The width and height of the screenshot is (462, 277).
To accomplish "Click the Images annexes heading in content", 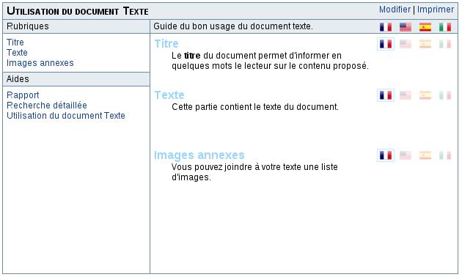I will click(x=199, y=155).
